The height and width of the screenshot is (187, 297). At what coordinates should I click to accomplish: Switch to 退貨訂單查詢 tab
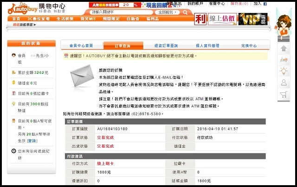tap(166, 46)
